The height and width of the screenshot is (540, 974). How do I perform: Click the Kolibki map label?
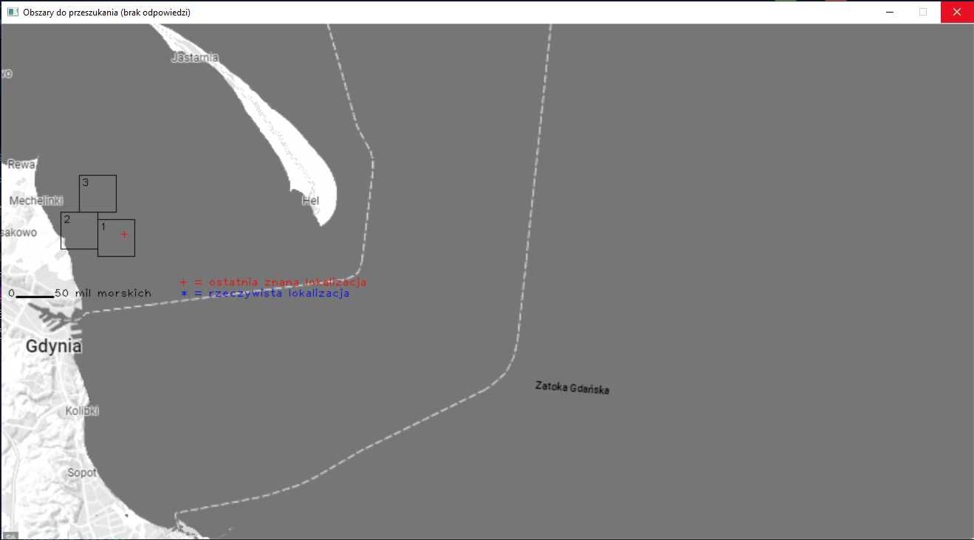tap(82, 411)
